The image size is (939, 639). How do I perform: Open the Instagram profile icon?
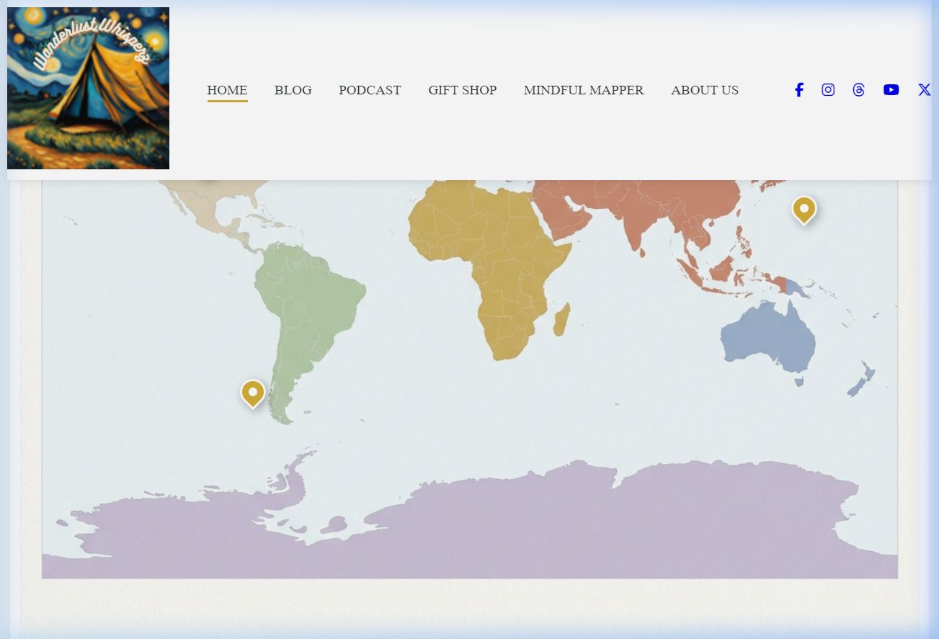coord(828,90)
